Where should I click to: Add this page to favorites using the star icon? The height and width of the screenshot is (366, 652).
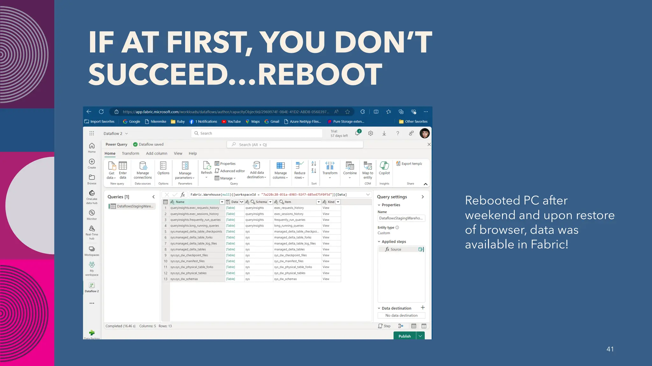(x=347, y=112)
